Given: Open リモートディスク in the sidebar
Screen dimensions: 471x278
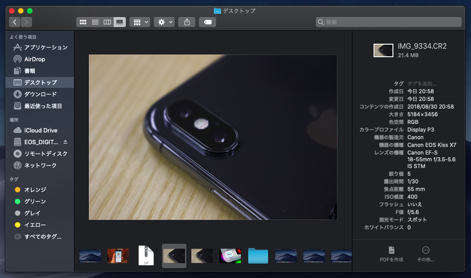Looking at the screenshot, I should pyautogui.click(x=40, y=154).
